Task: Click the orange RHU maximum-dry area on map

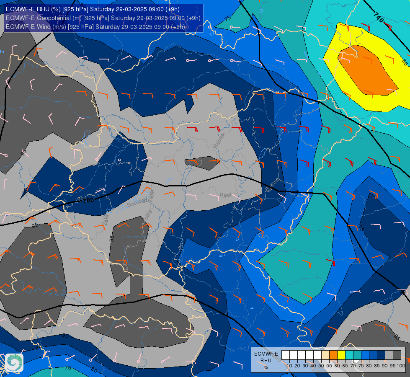Action: coord(369,70)
